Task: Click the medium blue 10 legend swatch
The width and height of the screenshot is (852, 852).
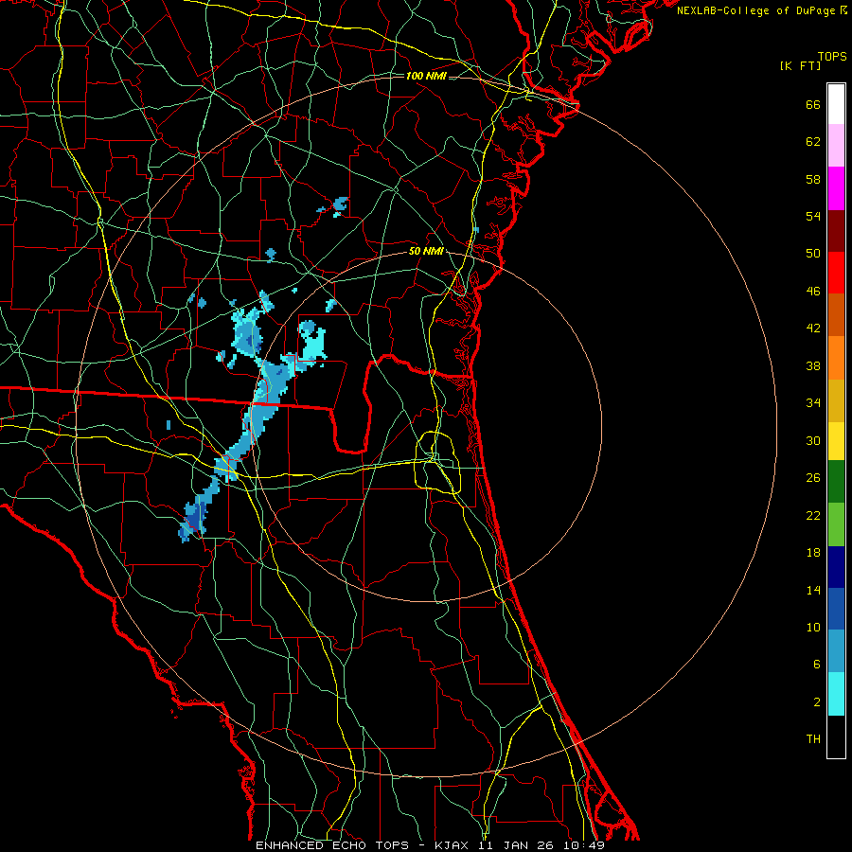Action: 836,609
